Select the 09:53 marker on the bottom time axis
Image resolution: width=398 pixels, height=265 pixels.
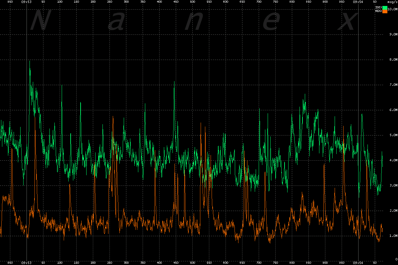27,263
